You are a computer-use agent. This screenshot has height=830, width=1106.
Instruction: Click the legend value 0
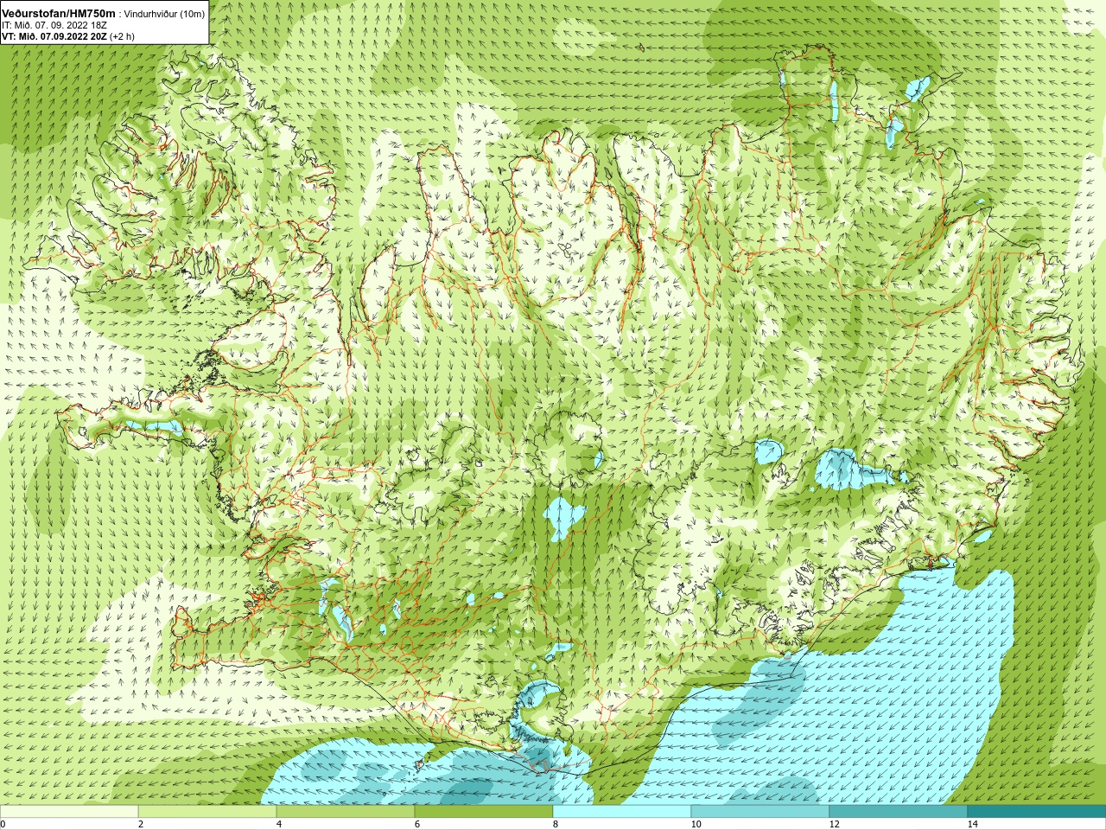click(3, 824)
